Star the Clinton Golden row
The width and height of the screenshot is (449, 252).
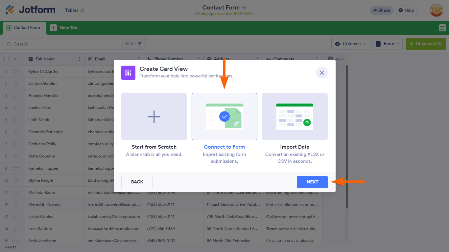click(15, 84)
